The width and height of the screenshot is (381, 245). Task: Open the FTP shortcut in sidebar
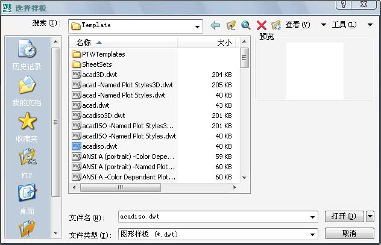click(x=27, y=163)
